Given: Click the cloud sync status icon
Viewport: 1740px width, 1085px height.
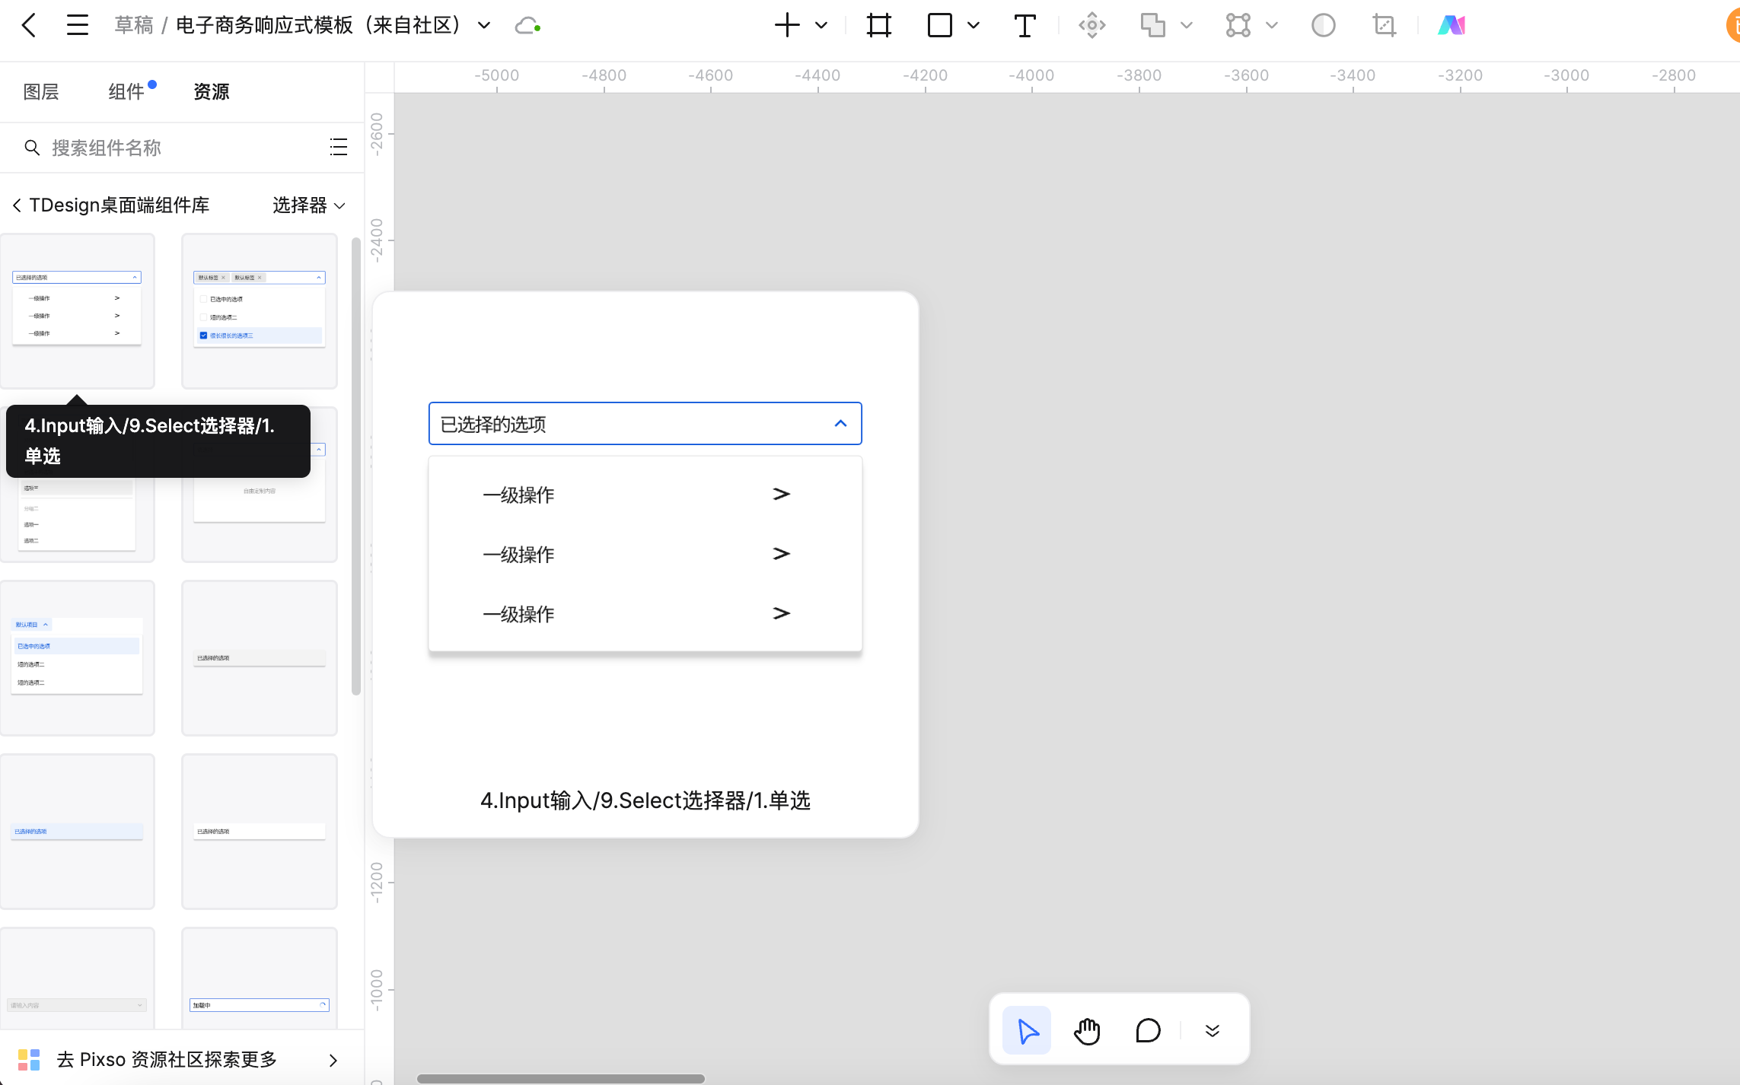Looking at the screenshot, I should point(527,26).
